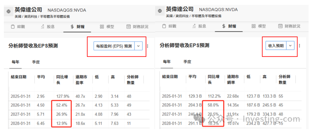Select the 財報 tab in the EPS forecast panel
This screenshot has height=131, width=310.
pos(77,27)
